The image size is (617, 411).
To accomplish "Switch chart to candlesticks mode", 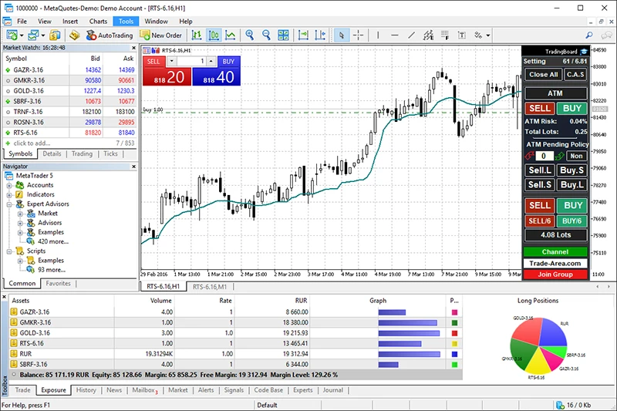I will pyautogui.click(x=214, y=35).
